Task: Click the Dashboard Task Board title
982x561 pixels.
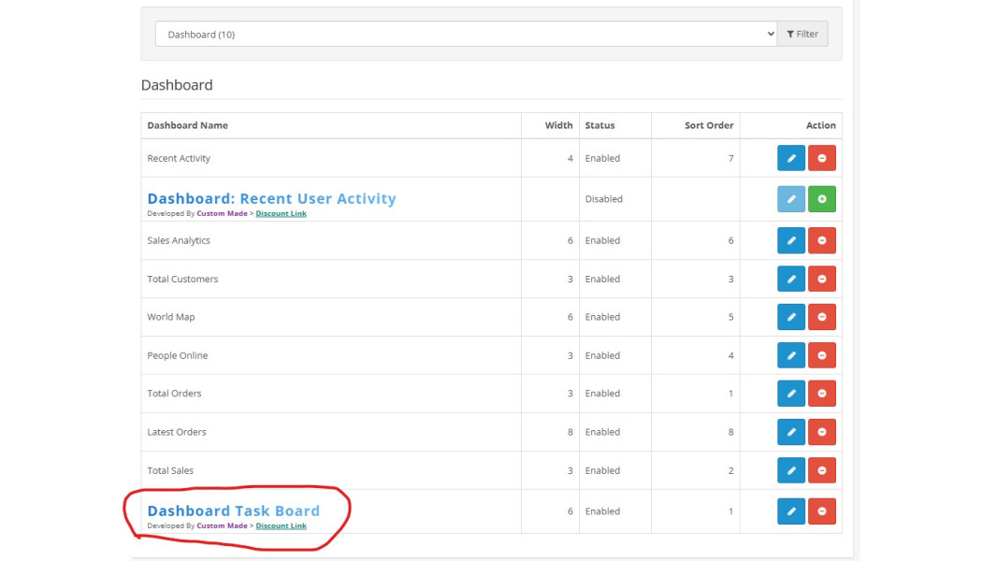Action: pos(234,511)
